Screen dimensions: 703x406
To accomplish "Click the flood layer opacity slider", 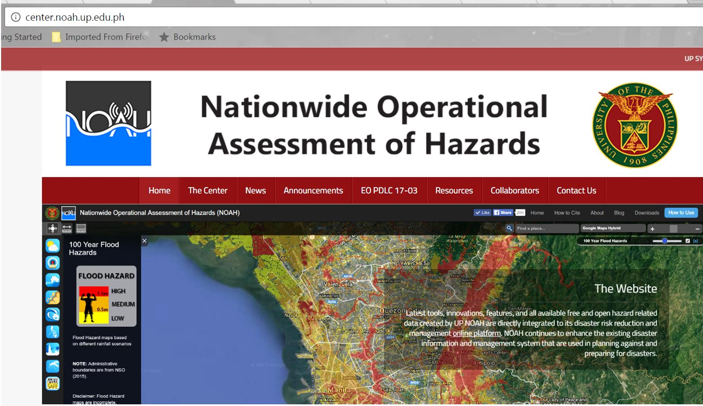I will click(x=667, y=241).
